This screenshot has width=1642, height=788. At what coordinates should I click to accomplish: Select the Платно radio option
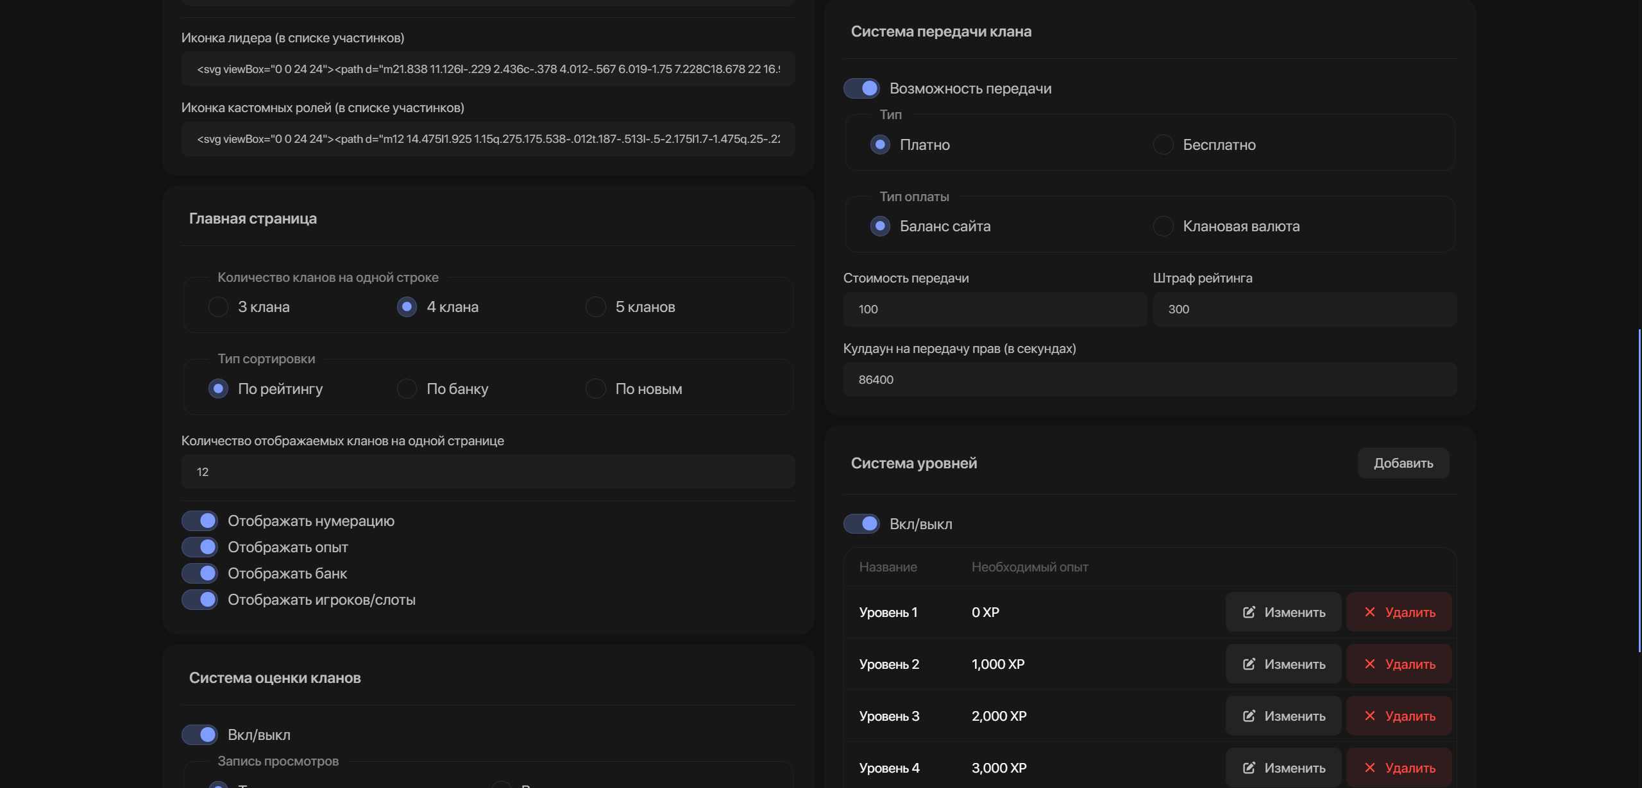coord(881,145)
